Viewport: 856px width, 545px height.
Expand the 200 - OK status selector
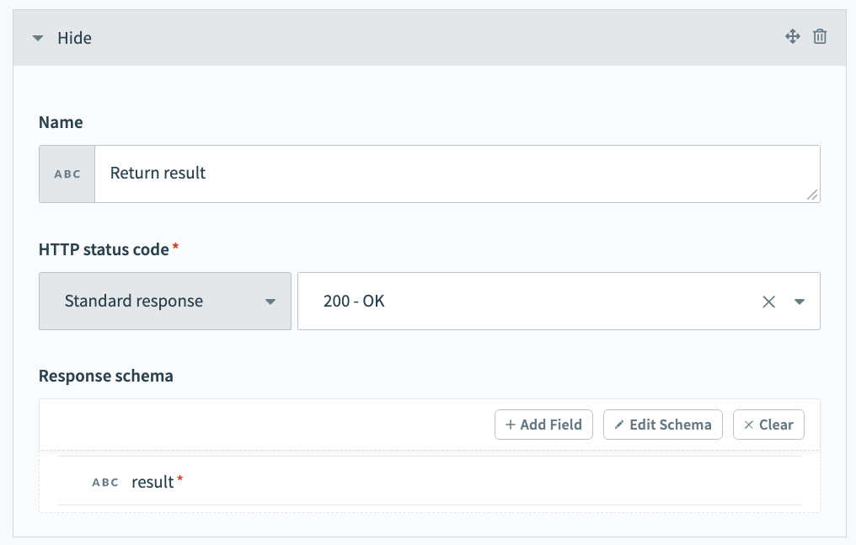(x=799, y=301)
